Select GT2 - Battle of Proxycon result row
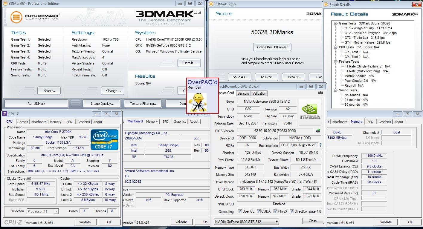Screen dimensions: 423x229 click(370, 33)
